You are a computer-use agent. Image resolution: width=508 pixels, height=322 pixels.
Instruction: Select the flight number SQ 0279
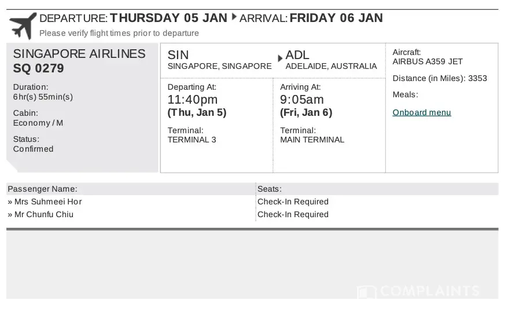(39, 69)
